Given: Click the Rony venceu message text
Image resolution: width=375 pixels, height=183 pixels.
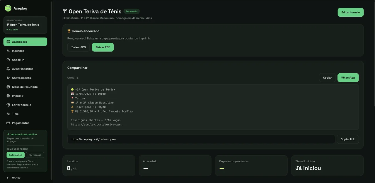Looking at the screenshot, I should (109, 38).
